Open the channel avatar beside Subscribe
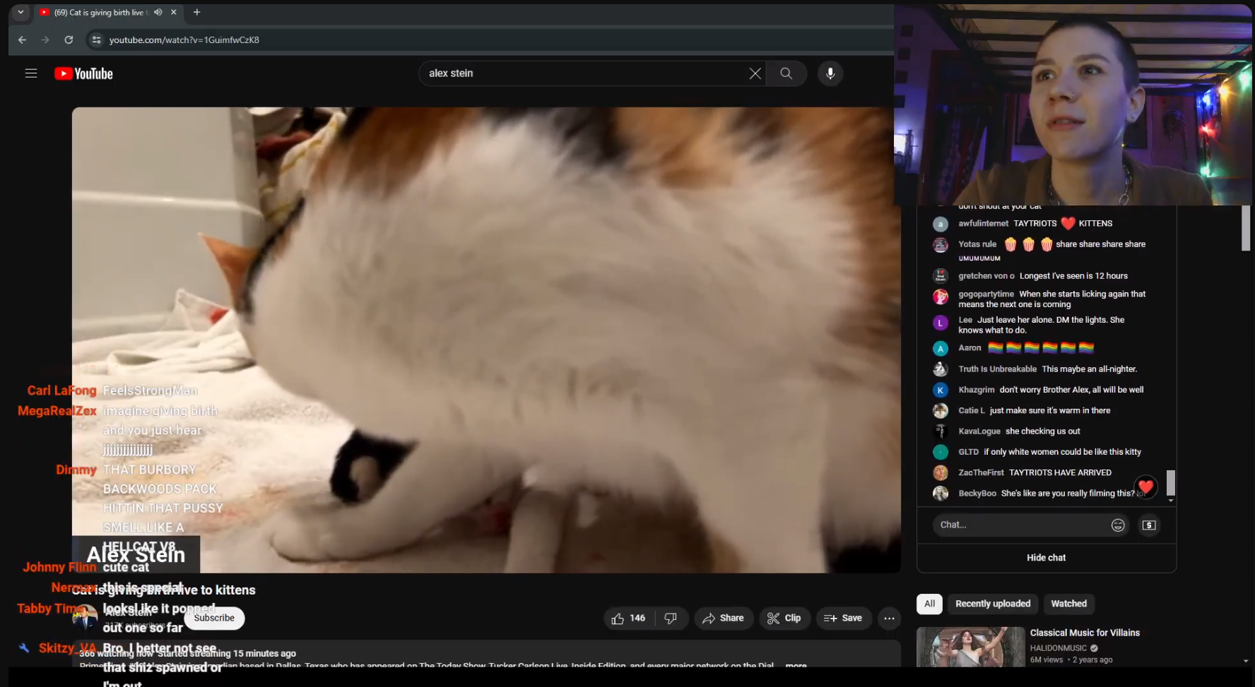The height and width of the screenshot is (687, 1255). 85,619
